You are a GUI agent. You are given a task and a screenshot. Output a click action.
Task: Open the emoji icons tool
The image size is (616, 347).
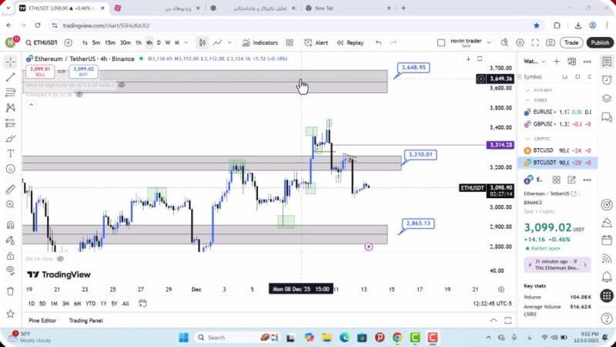[x=10, y=169]
